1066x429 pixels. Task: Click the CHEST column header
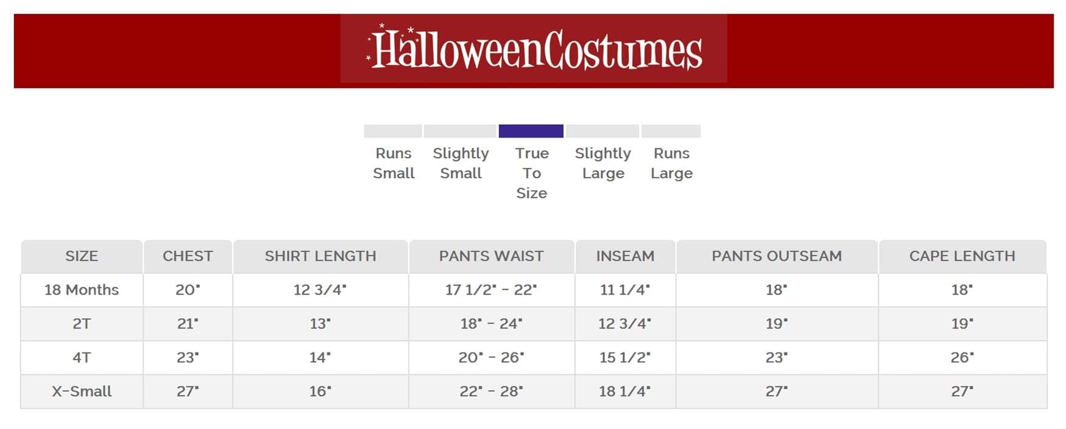coord(188,256)
